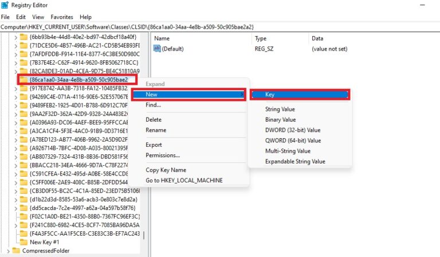Click Copy Key Name in context menu
Image resolution: width=440 pixels, height=257 pixels.
(x=166, y=170)
